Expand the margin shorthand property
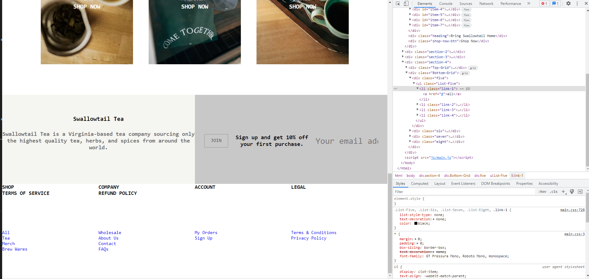 click(x=416, y=239)
